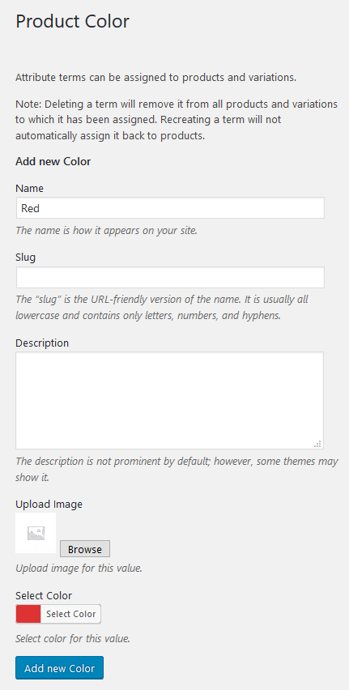Click the Note about deleting a term
The height and width of the screenshot is (690, 349).
[177, 120]
